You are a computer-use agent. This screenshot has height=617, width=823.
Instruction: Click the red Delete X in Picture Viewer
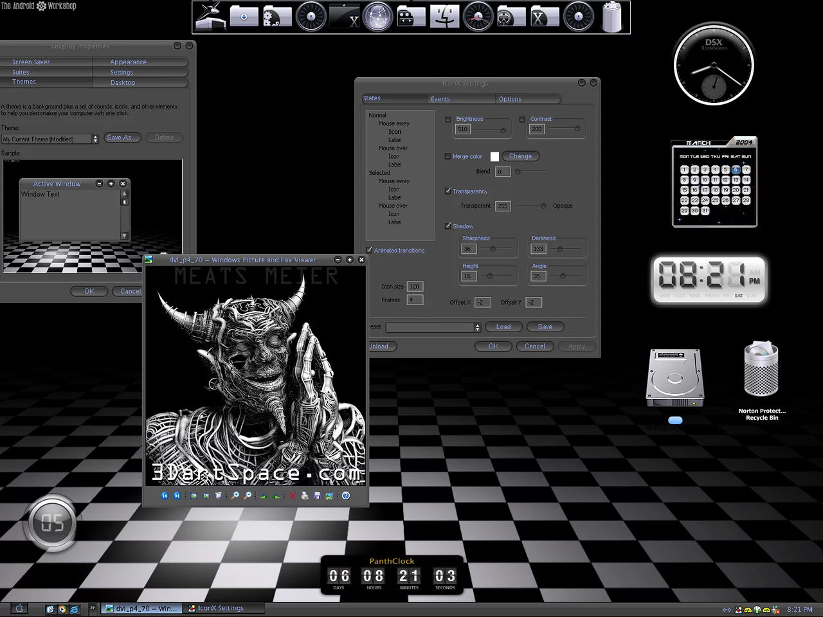click(x=293, y=496)
